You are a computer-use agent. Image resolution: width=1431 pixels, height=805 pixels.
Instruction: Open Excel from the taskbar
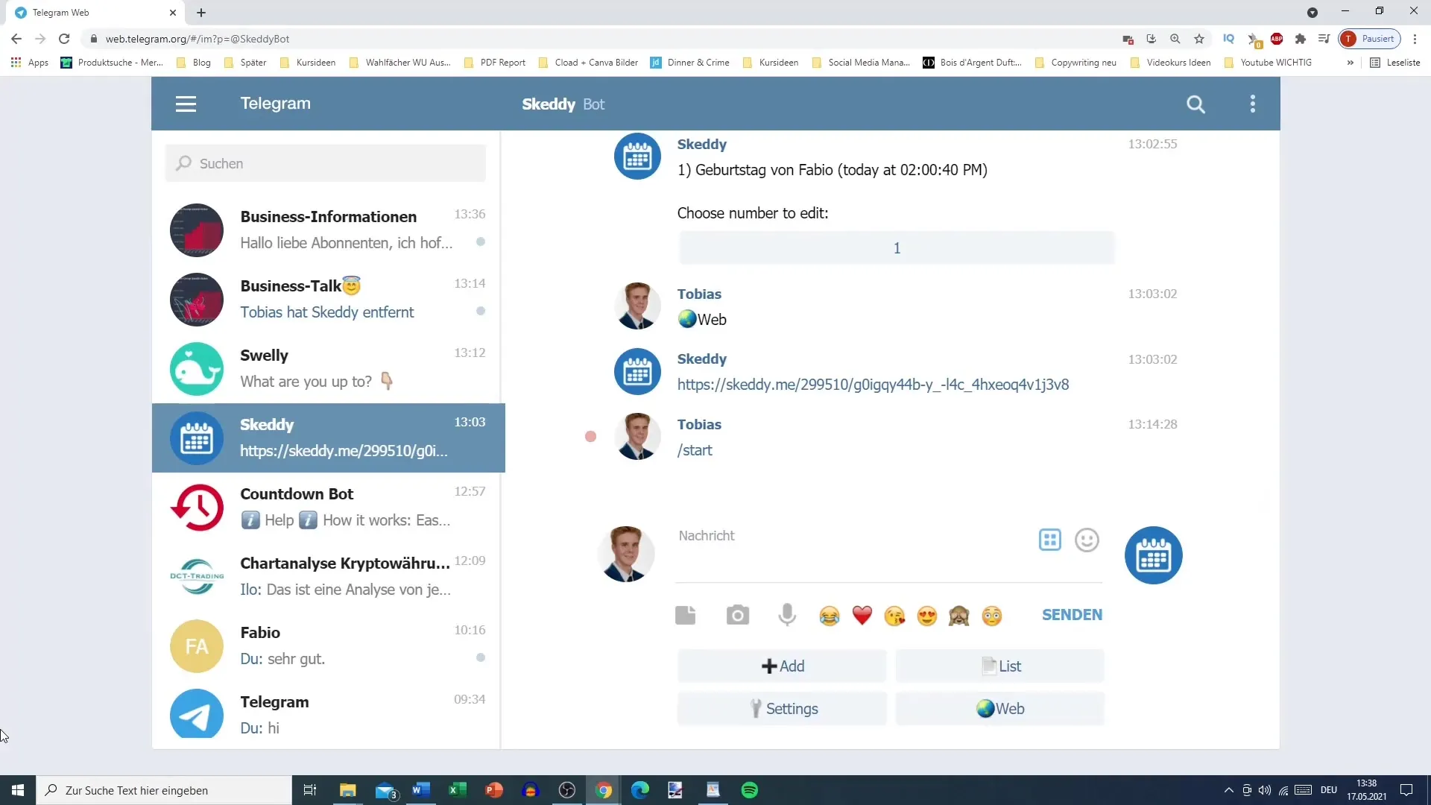click(458, 790)
